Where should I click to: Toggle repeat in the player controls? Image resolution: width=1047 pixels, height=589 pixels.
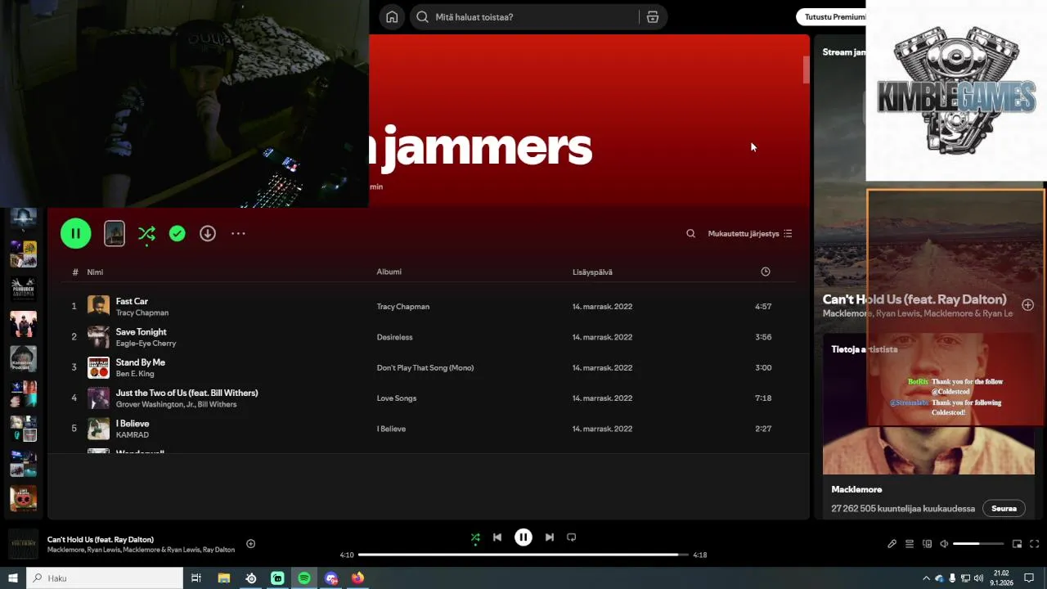(x=572, y=537)
